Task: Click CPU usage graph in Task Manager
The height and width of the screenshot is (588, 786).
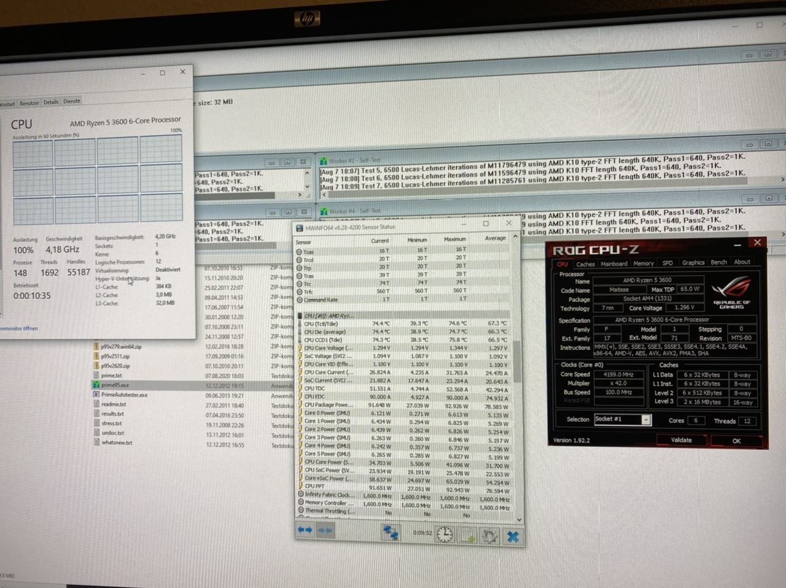Action: pos(98,179)
